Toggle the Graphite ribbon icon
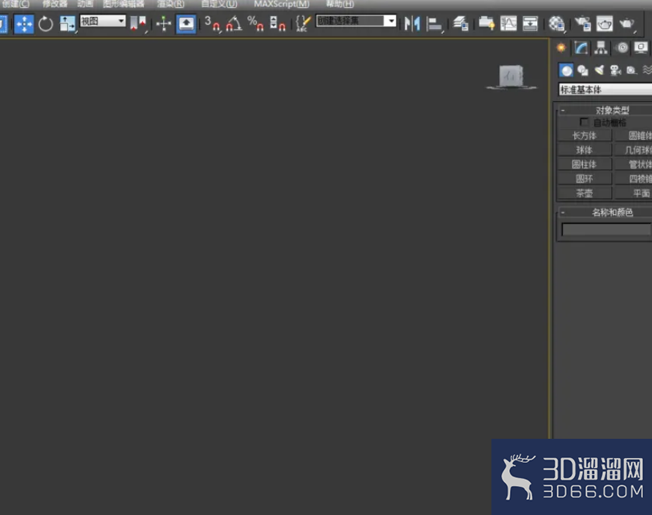 (x=487, y=24)
